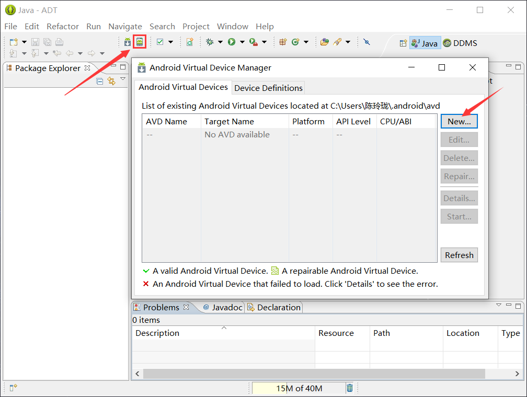Viewport: 527px width, 397px height.
Task: Open the Window menu
Action: coord(233,26)
